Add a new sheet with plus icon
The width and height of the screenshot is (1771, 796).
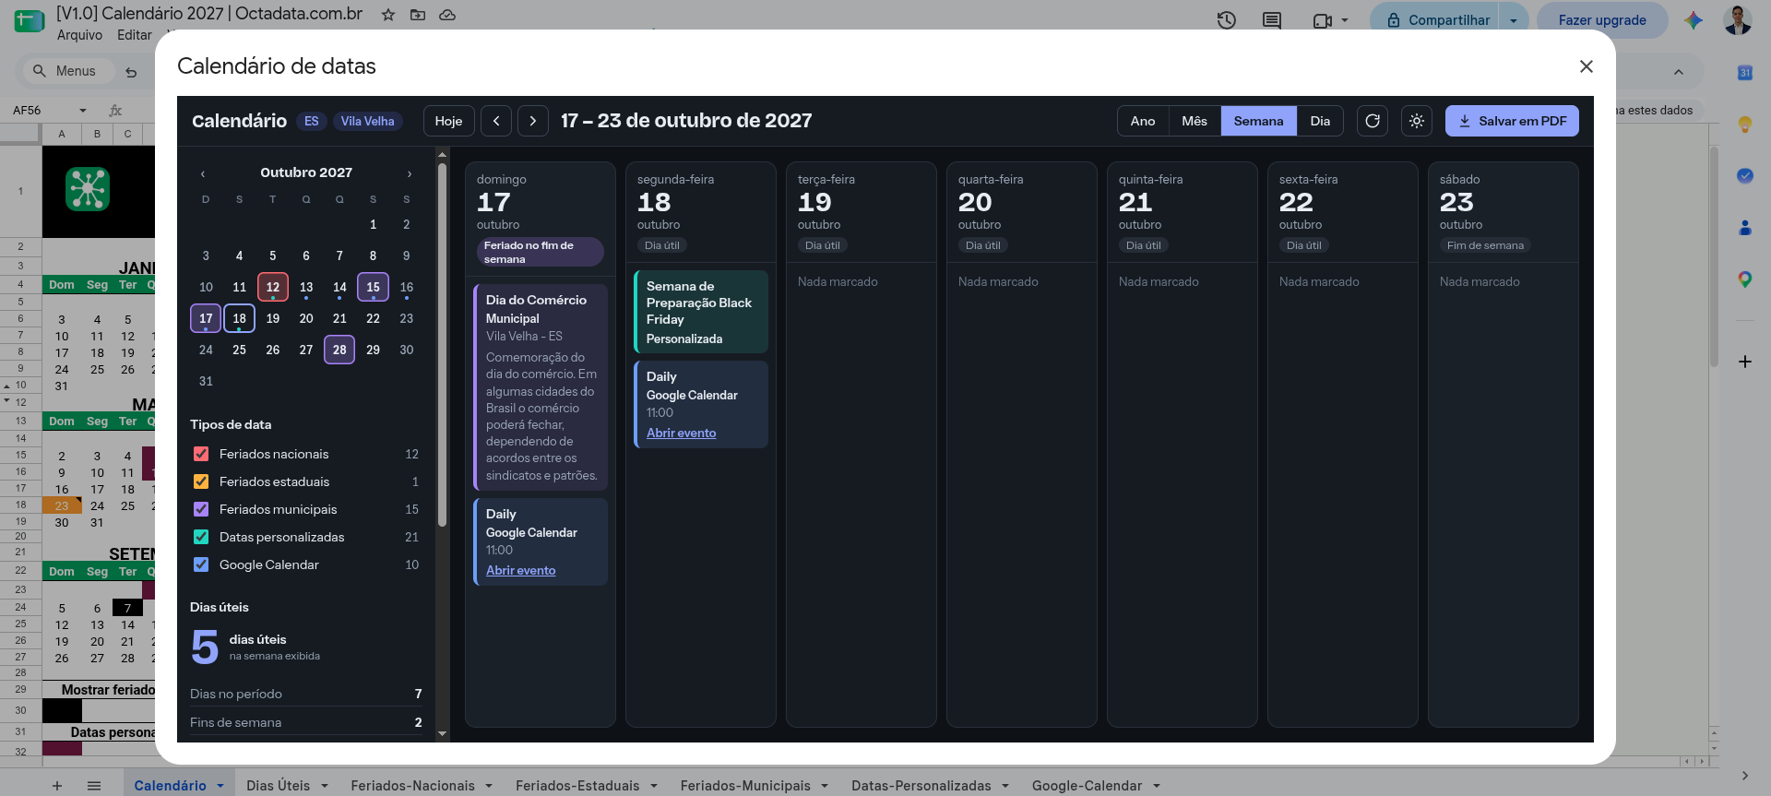point(57,786)
